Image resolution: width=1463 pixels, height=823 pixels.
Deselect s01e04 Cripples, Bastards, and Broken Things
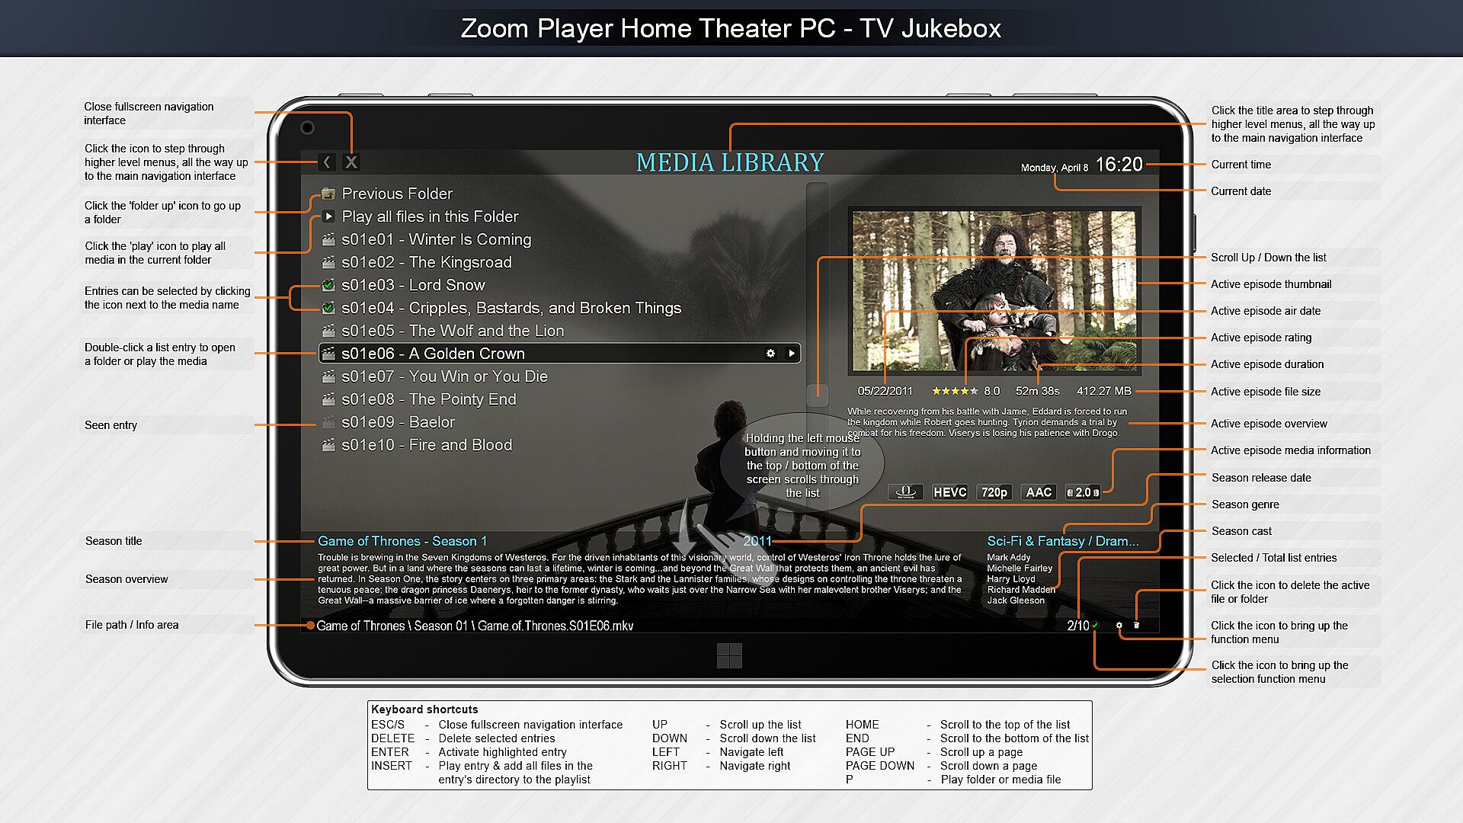(x=328, y=308)
